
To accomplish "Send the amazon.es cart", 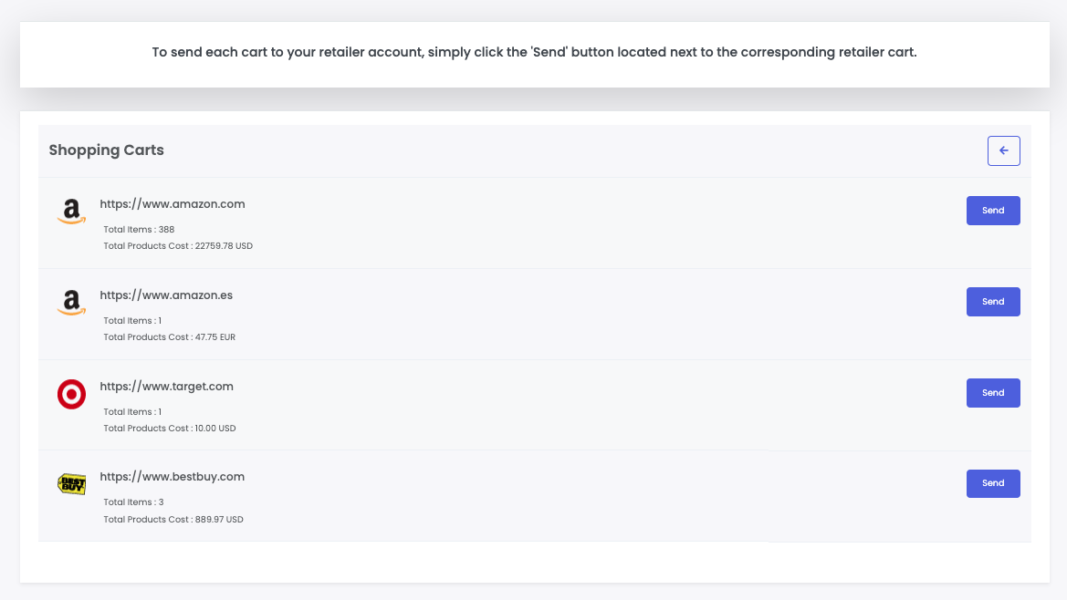I will click(x=992, y=302).
